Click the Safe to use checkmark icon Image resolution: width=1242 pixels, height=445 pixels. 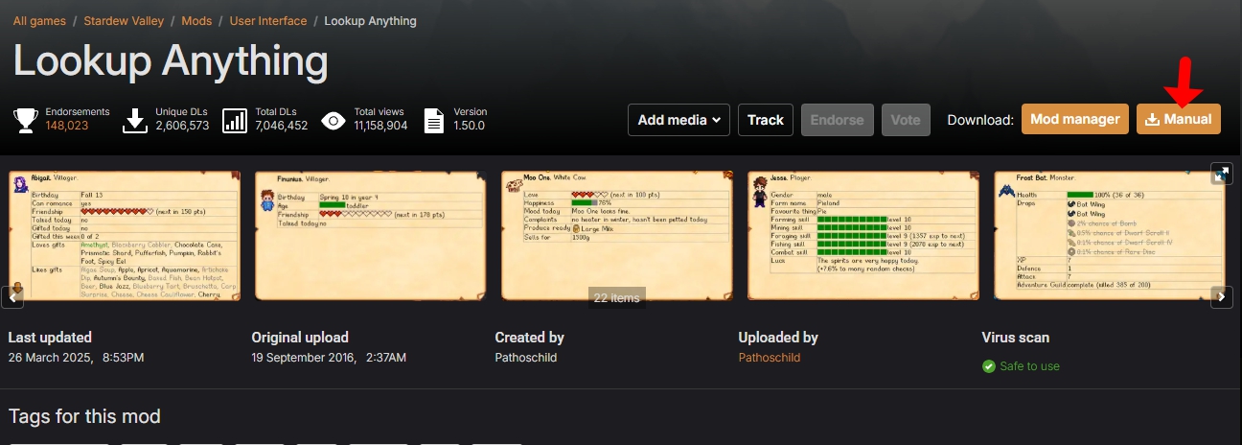click(x=989, y=366)
